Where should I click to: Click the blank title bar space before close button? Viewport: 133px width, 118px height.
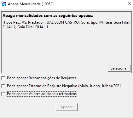point(89,4)
